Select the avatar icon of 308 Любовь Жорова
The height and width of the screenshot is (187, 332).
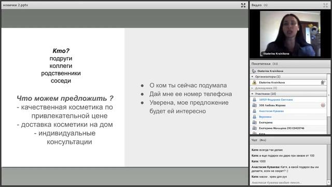click(254, 105)
